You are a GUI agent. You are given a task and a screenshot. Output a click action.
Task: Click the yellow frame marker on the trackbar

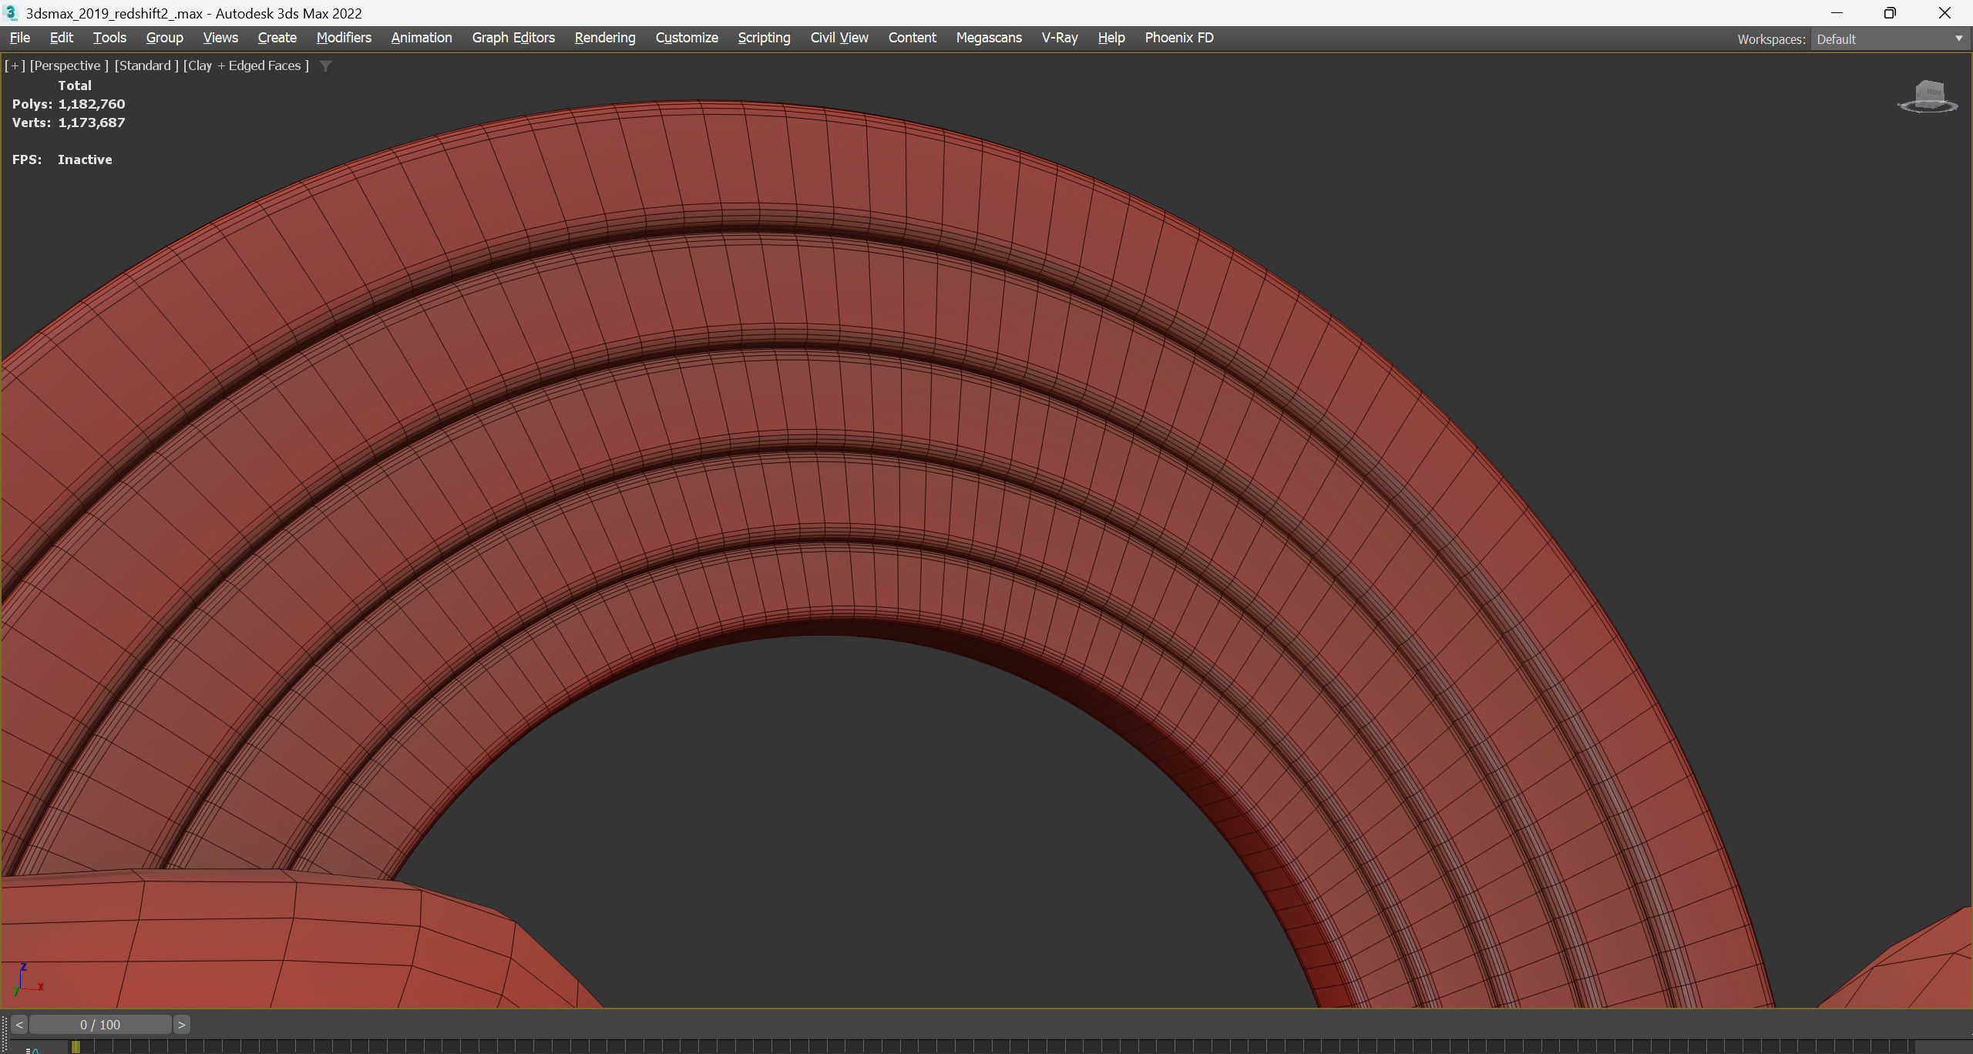(76, 1047)
